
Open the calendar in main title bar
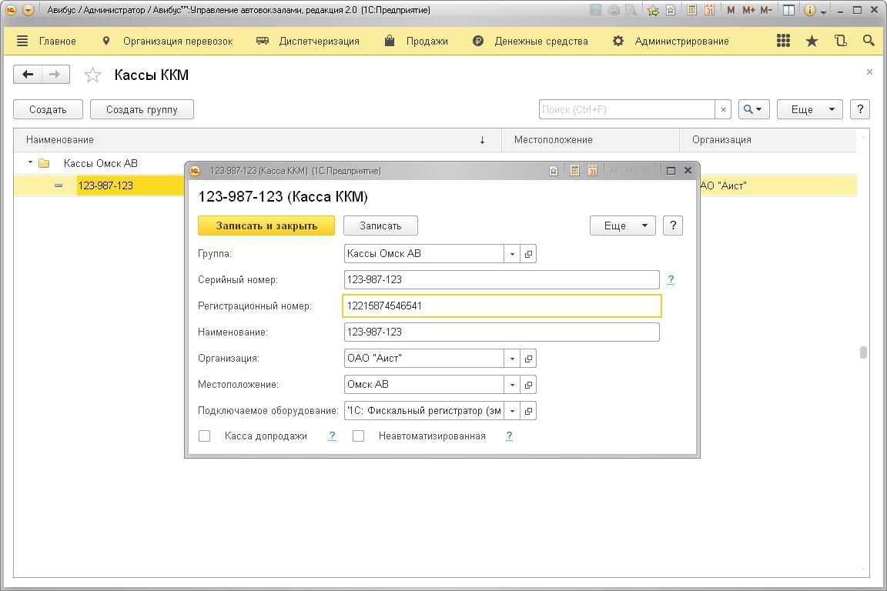click(x=709, y=11)
